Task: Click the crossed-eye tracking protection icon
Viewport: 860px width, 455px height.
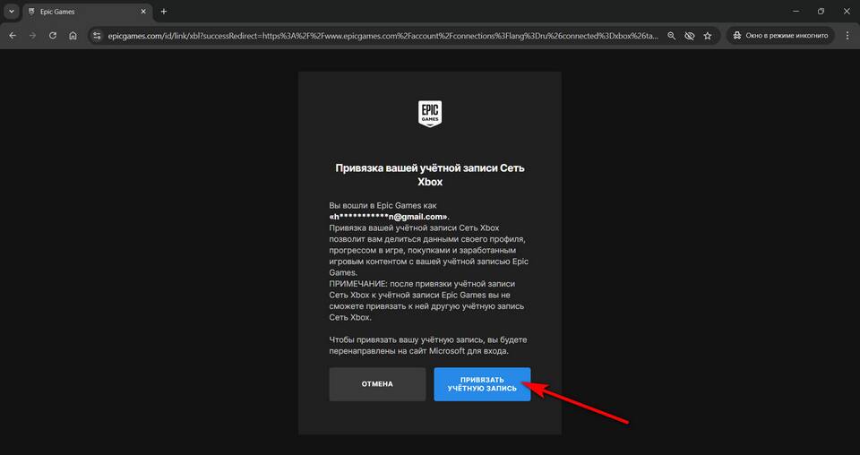Action: click(690, 36)
